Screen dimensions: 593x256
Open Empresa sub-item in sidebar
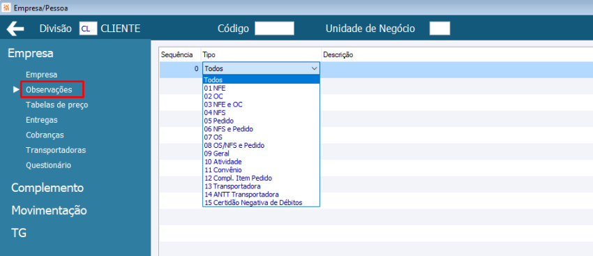tap(41, 75)
